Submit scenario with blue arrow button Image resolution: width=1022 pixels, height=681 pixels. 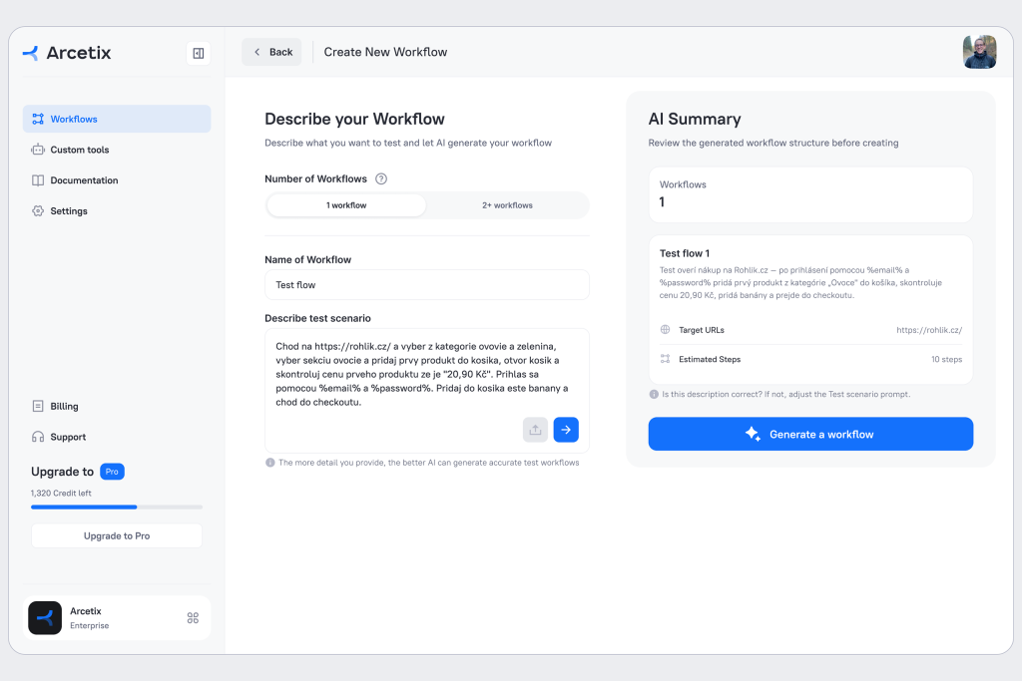(566, 430)
